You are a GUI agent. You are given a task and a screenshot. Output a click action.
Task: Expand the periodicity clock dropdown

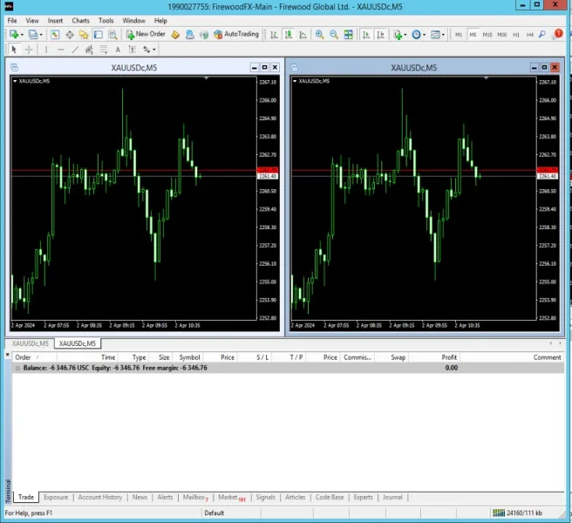425,34
